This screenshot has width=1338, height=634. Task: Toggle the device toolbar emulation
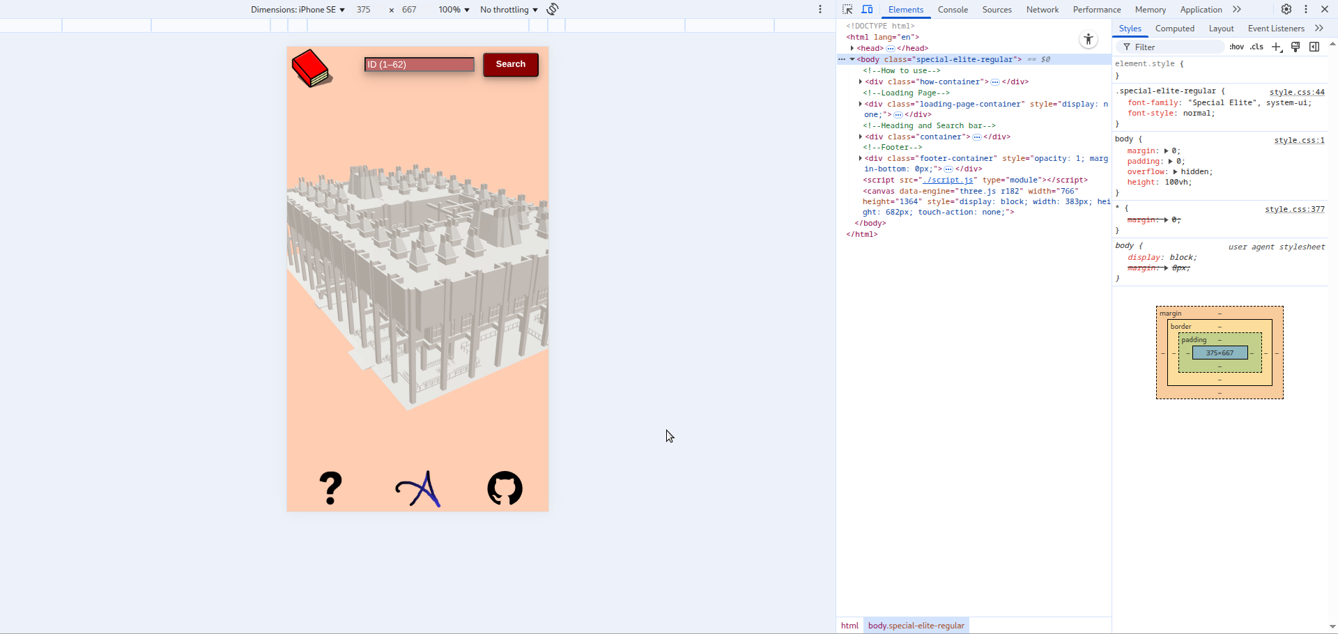(x=868, y=9)
